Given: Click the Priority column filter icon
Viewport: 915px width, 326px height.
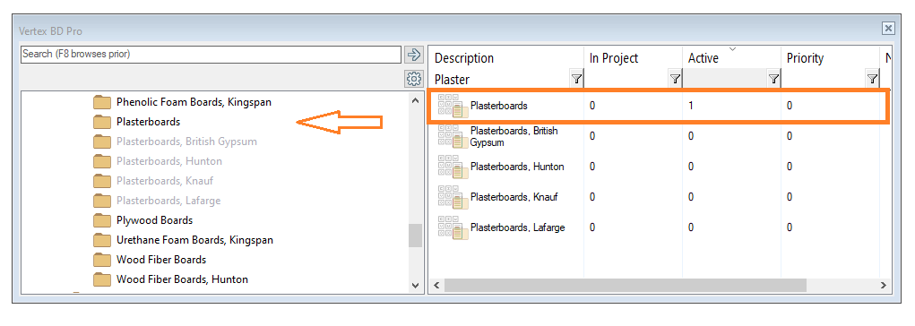Looking at the screenshot, I should pos(872,79).
